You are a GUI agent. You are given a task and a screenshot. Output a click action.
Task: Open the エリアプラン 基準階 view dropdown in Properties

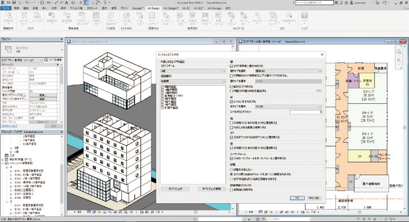[22, 60]
